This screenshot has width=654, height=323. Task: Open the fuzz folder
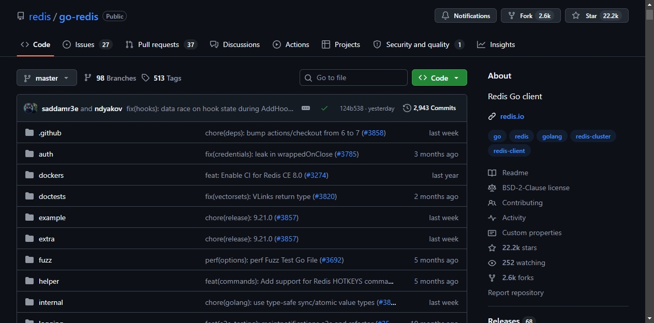[46, 260]
